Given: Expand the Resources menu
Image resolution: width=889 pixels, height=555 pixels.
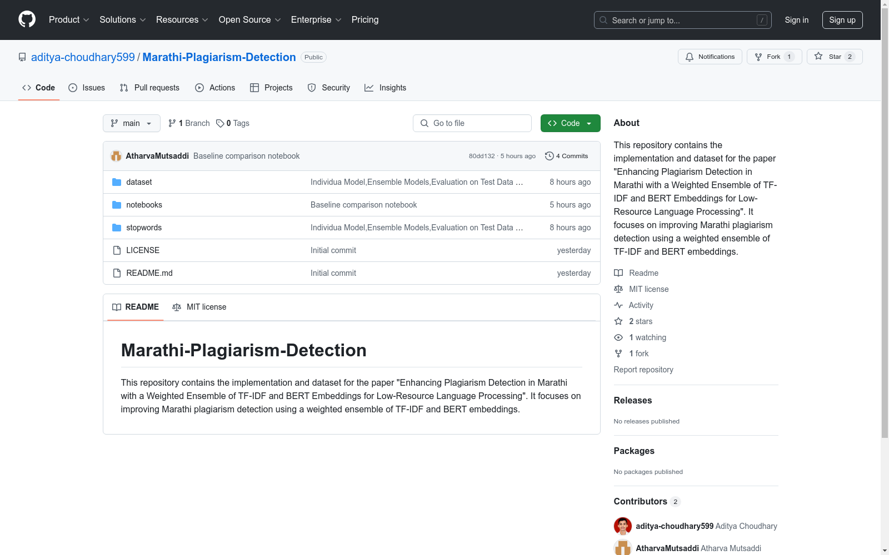Looking at the screenshot, I should tap(182, 19).
